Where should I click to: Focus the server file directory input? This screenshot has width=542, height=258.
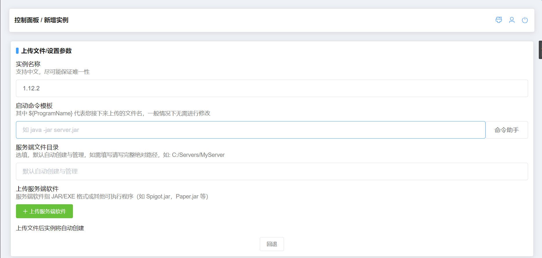pyautogui.click(x=272, y=171)
